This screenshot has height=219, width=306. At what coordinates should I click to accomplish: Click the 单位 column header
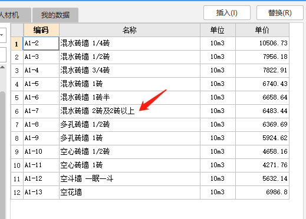tap(218, 30)
